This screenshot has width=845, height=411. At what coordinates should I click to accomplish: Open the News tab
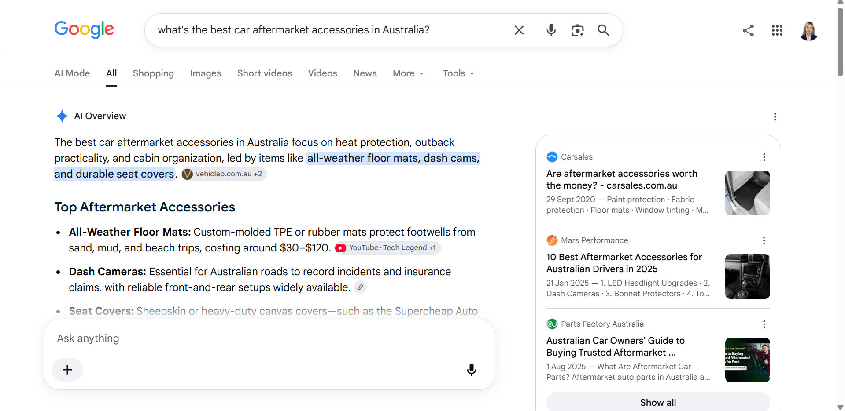point(365,73)
